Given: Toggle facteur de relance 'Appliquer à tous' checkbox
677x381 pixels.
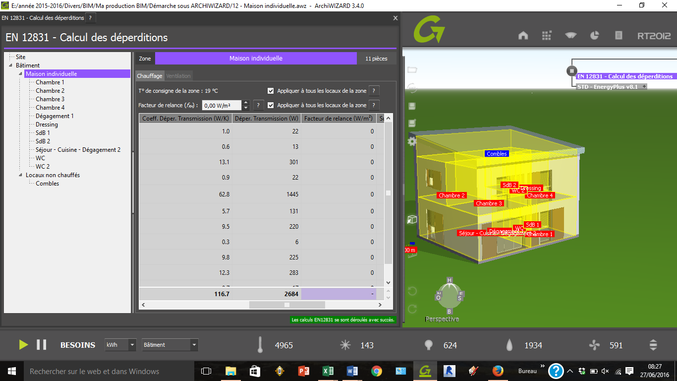Looking at the screenshot, I should coord(271,105).
